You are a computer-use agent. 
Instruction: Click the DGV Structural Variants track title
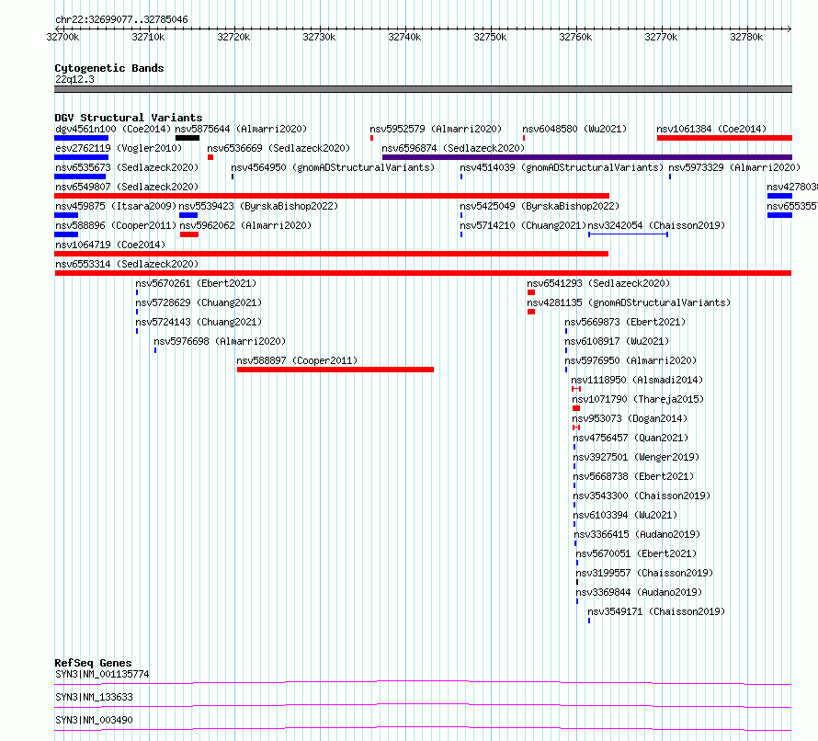(x=129, y=118)
